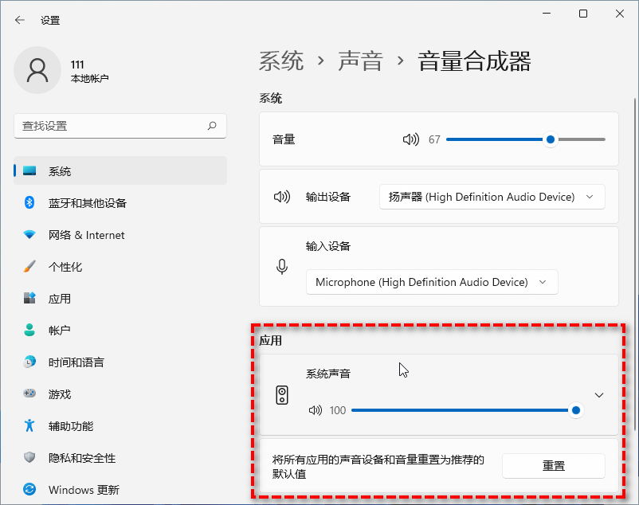Click the 个性化 paintbrush icon
Image resolution: width=639 pixels, height=505 pixels.
pos(29,266)
